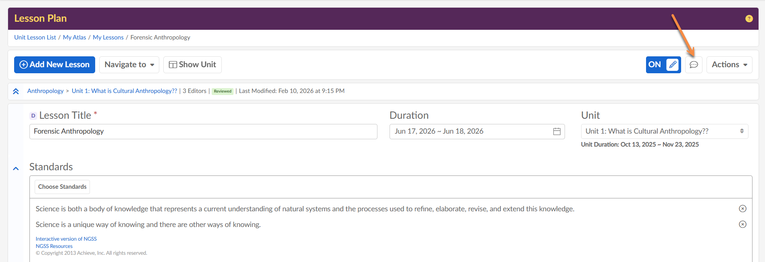Image resolution: width=765 pixels, height=262 pixels.
Task: Go to Unit Lesson List breadcrumb
Action: (x=35, y=37)
